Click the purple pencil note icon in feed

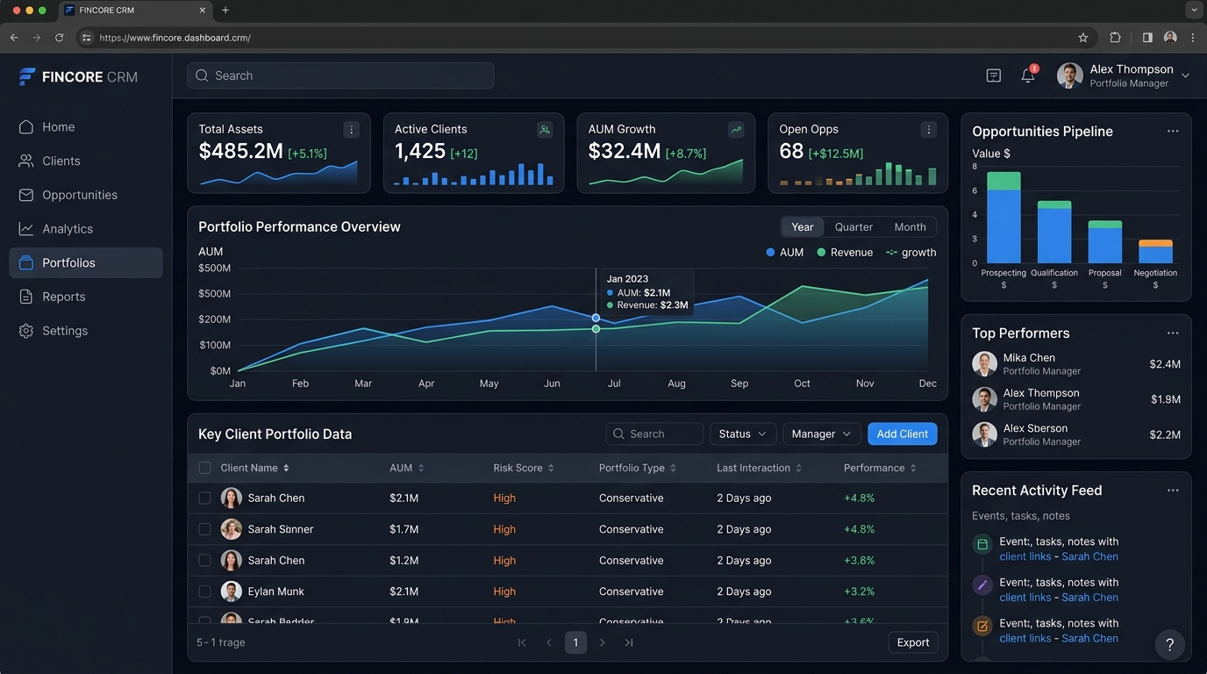click(982, 584)
